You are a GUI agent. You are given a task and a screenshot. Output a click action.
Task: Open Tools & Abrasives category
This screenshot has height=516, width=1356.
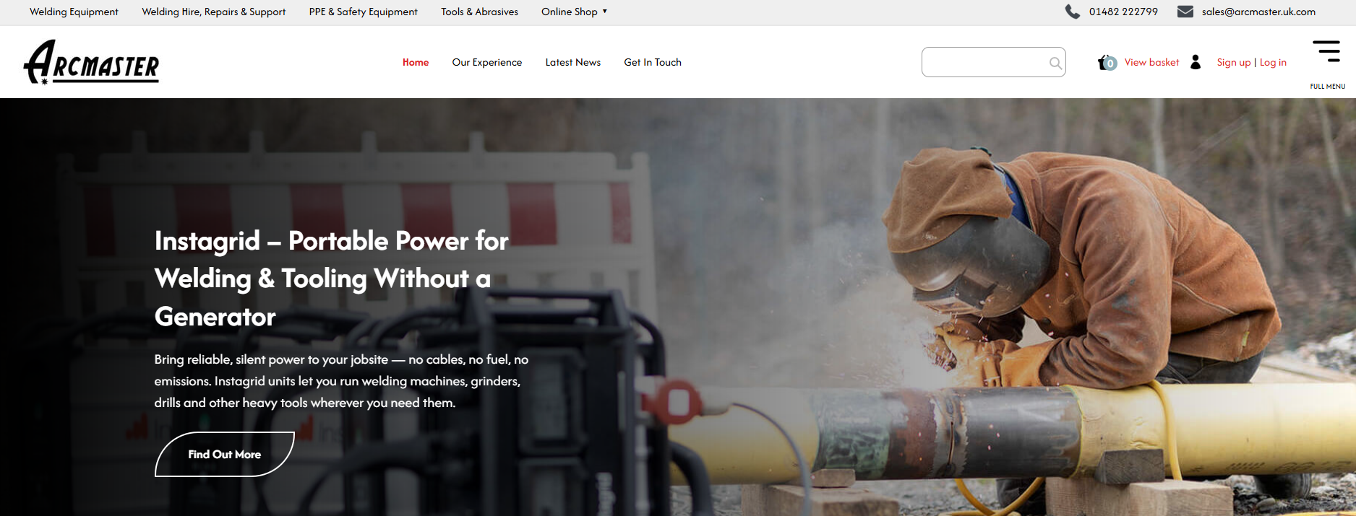(479, 12)
